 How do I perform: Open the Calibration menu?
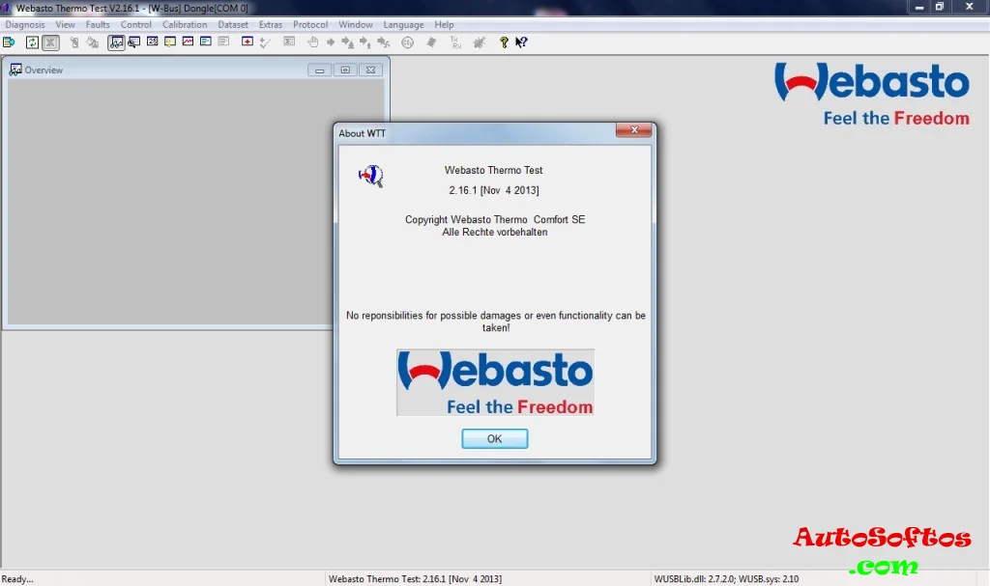click(185, 24)
